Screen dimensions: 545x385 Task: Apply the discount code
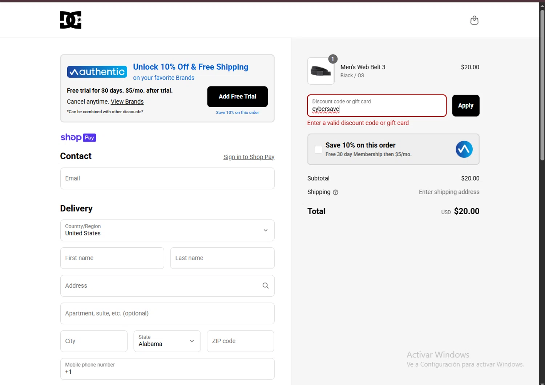pos(465,106)
